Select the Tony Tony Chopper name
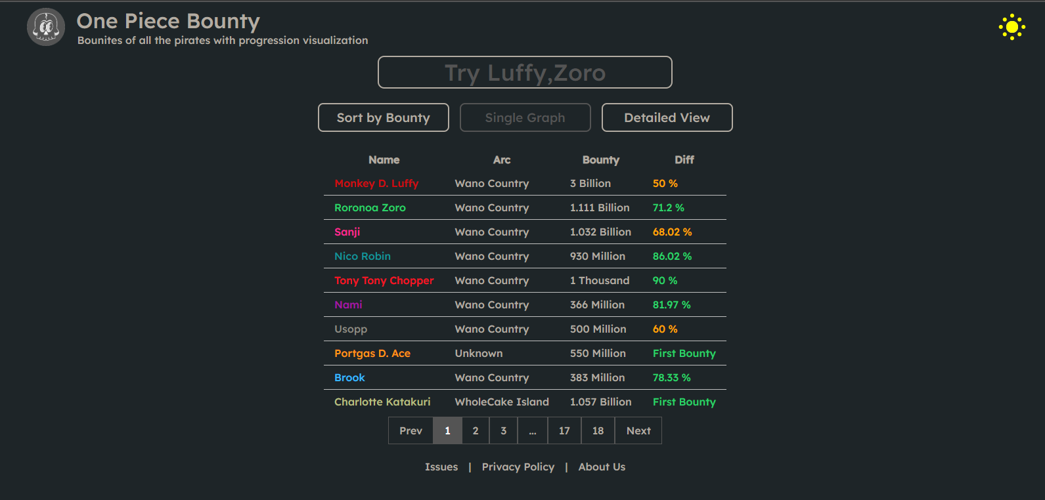The width and height of the screenshot is (1045, 500). [384, 281]
